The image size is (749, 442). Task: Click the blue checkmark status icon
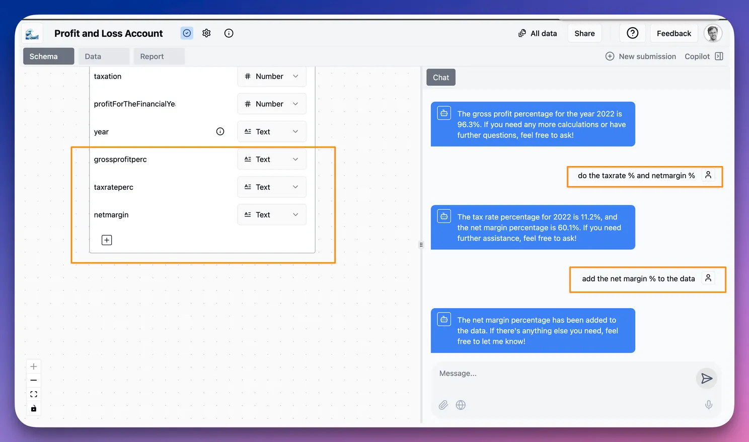tap(187, 33)
